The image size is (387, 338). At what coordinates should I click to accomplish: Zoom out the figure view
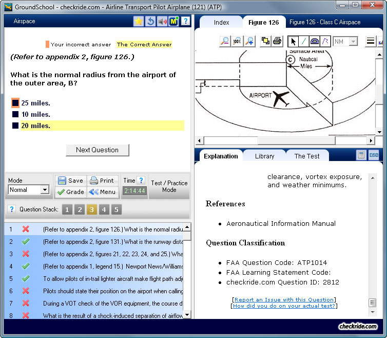[225, 41]
